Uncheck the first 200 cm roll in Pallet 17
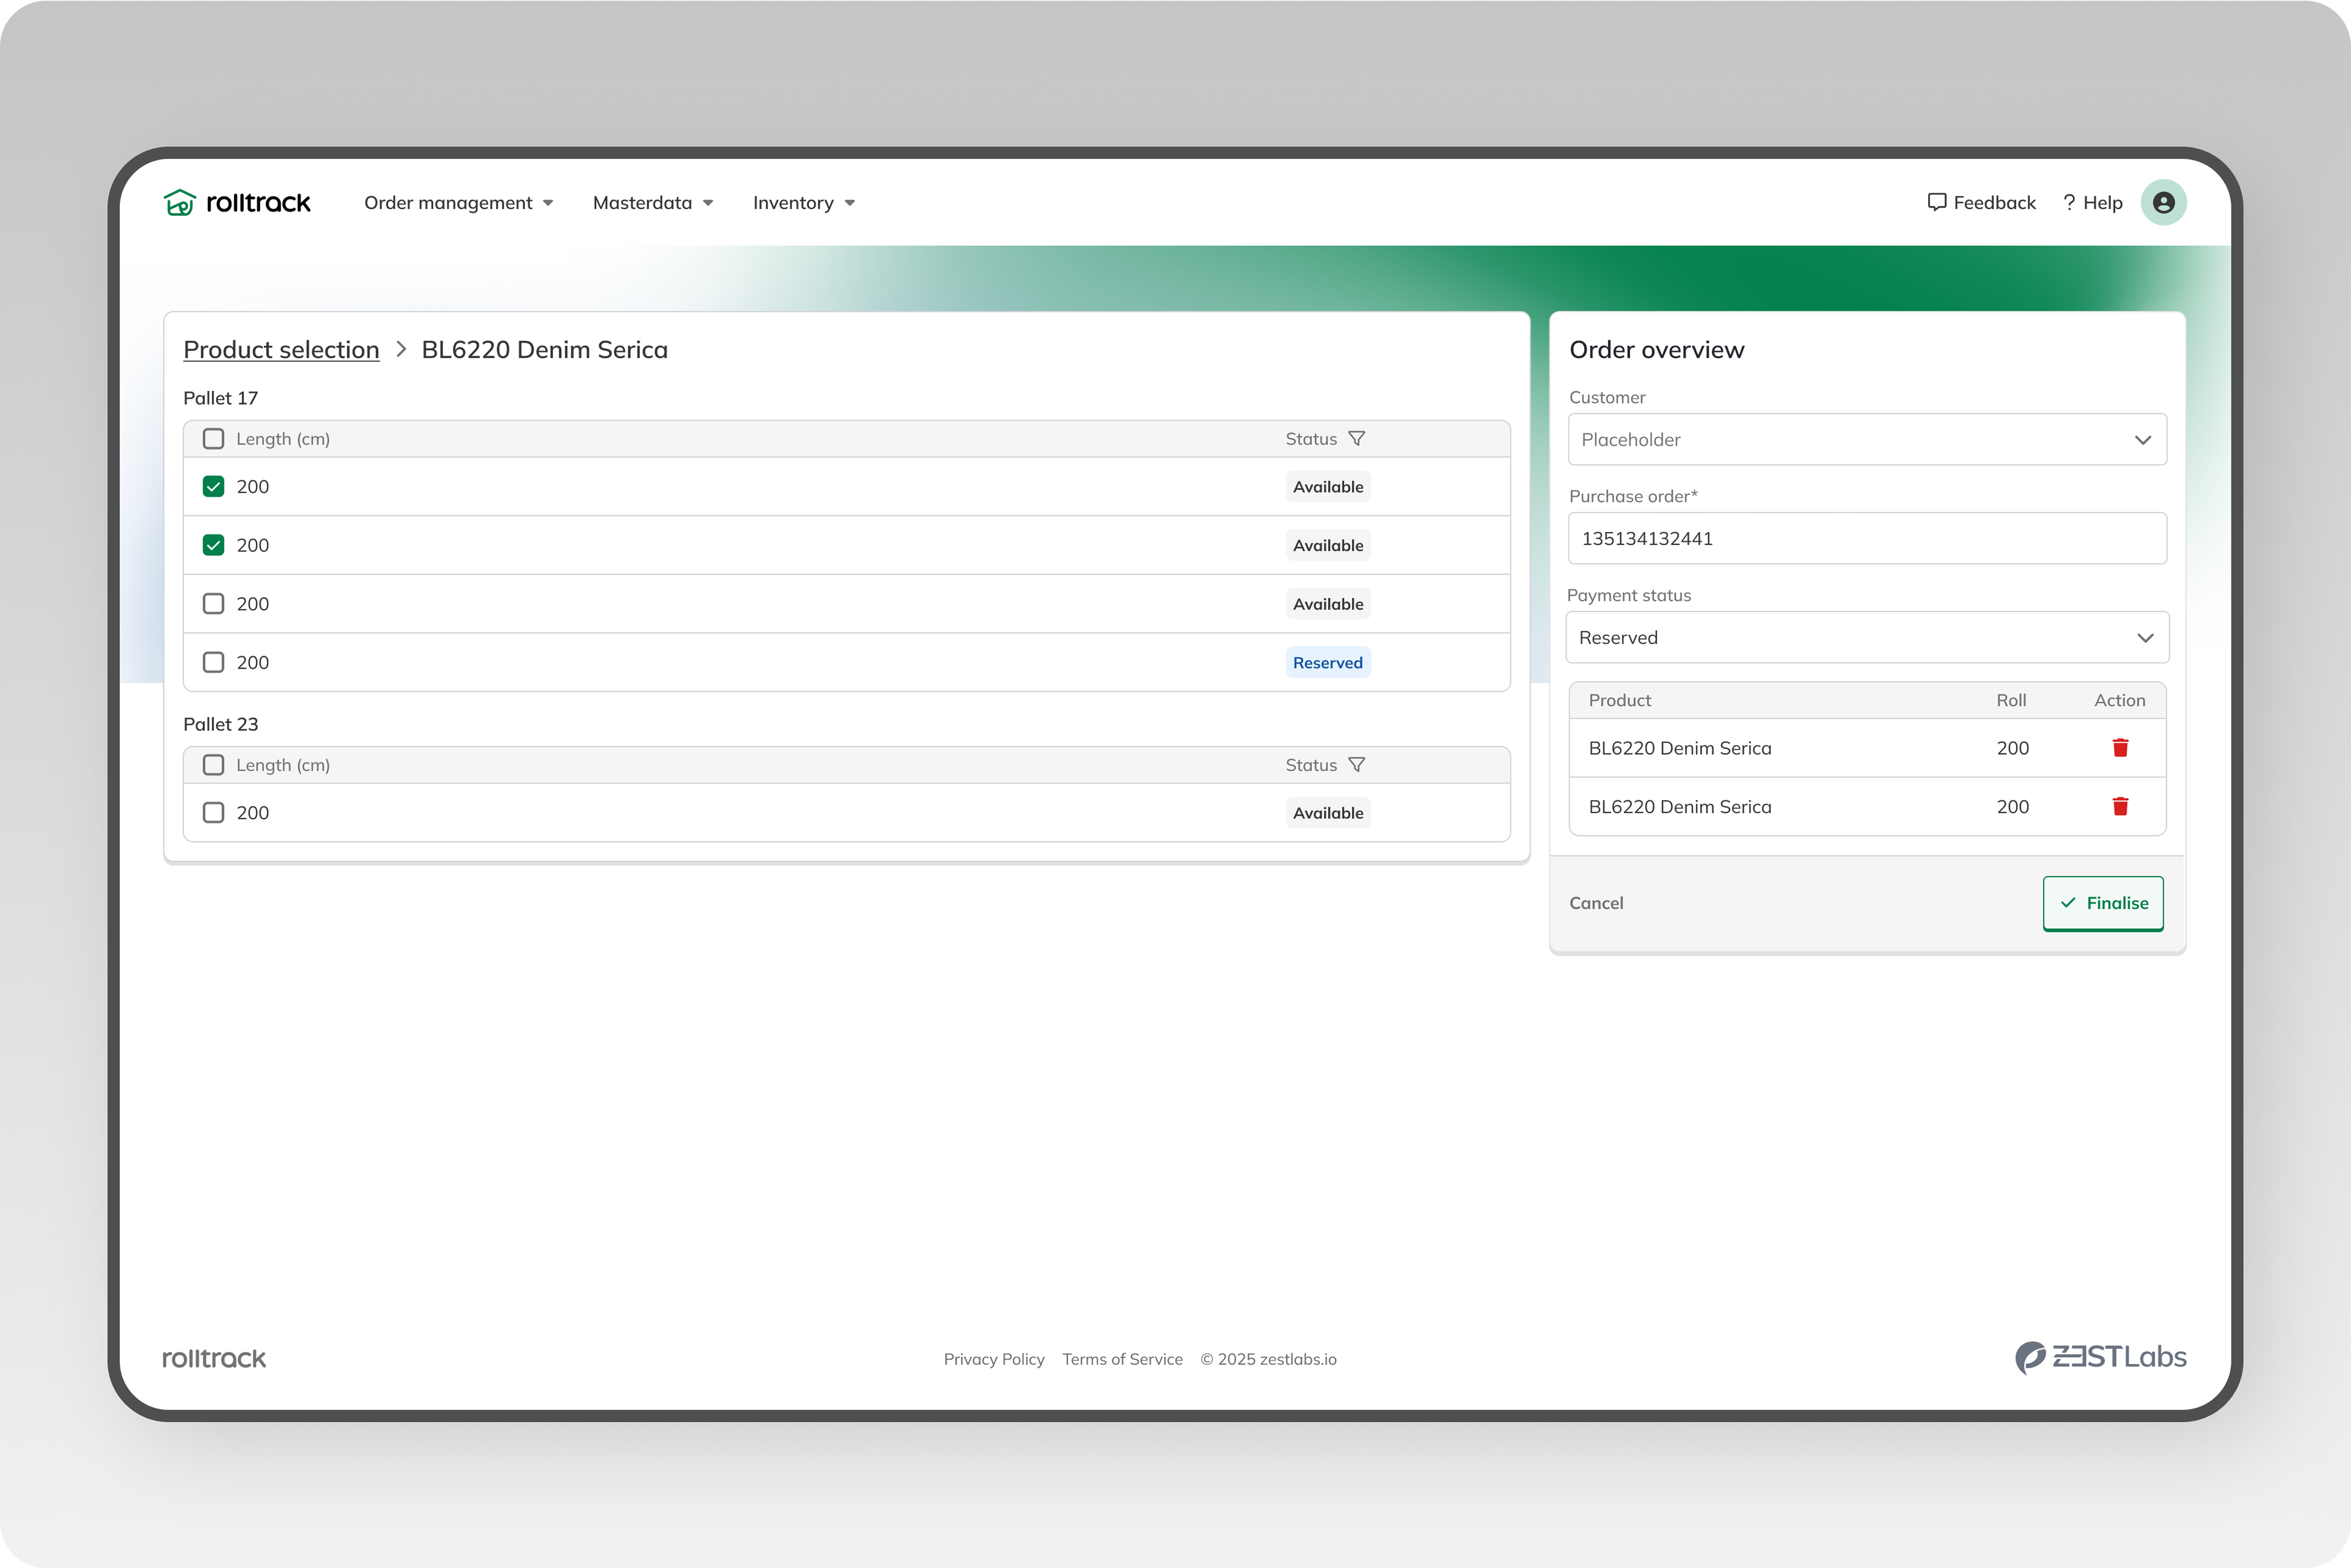This screenshot has height=1568, width=2351. click(213, 486)
